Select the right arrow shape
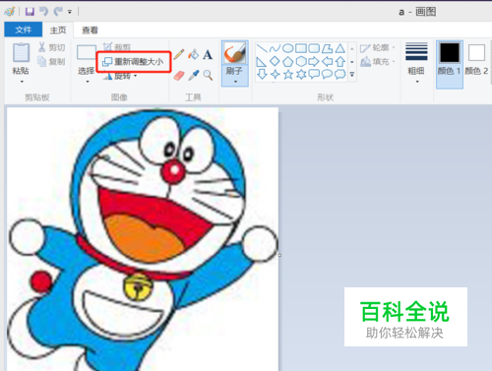This screenshot has width=492, height=371. 314,61
